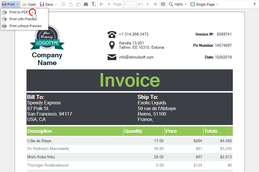Open Single Page view mode dropdown
The image size is (259, 172).
[204, 5]
